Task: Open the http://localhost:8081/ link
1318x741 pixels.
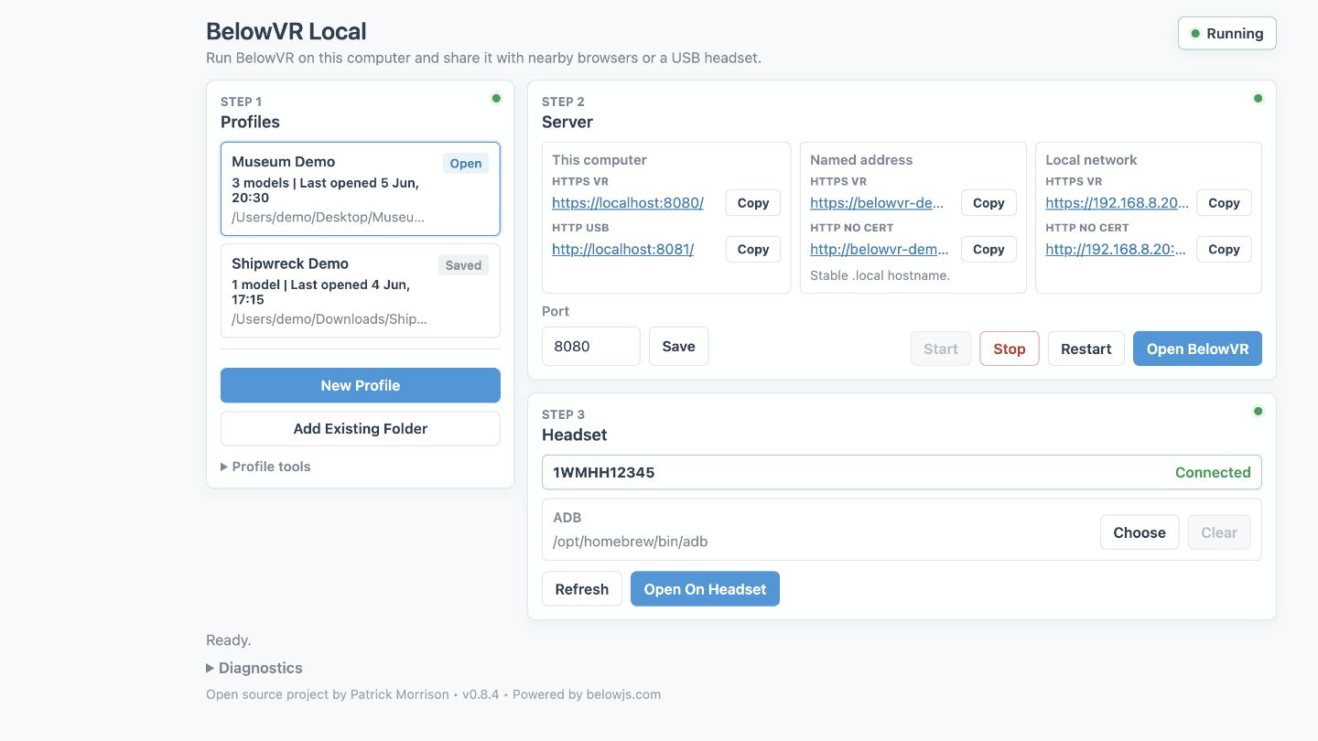Action: point(622,249)
